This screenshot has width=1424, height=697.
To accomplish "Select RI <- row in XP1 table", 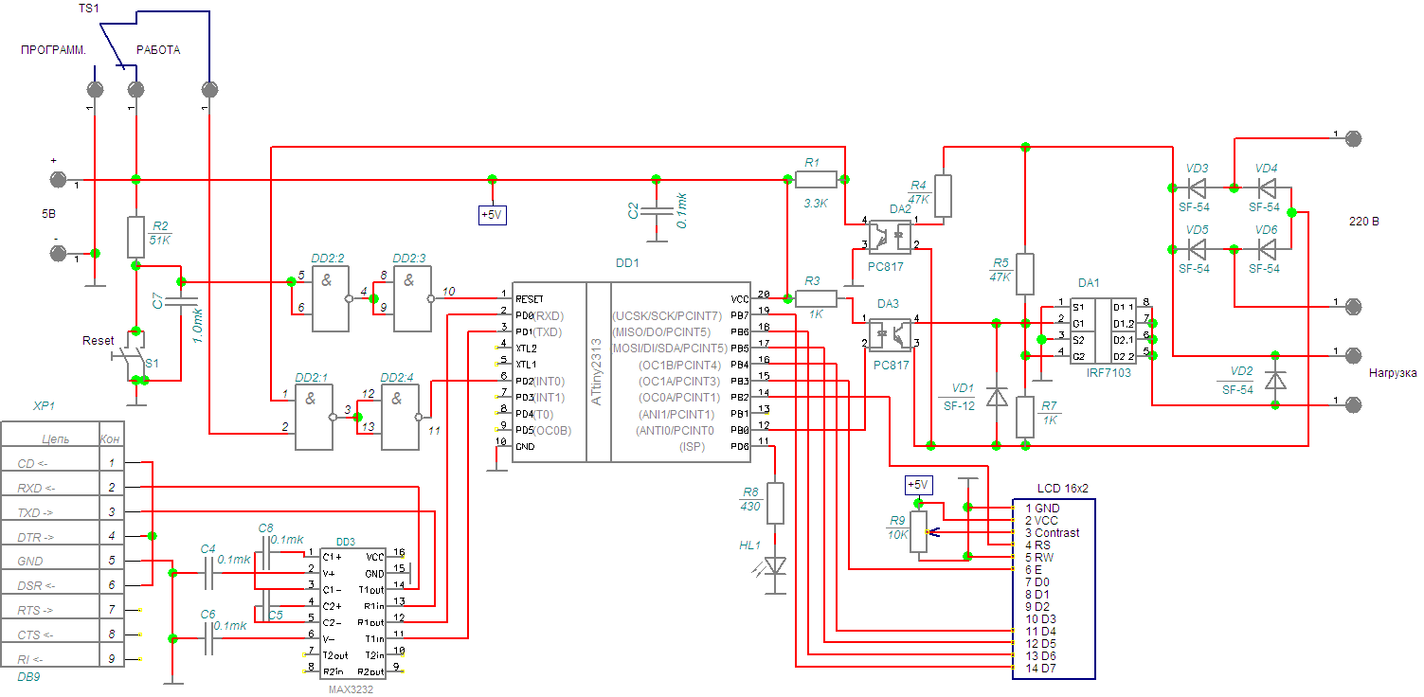I will (63, 659).
